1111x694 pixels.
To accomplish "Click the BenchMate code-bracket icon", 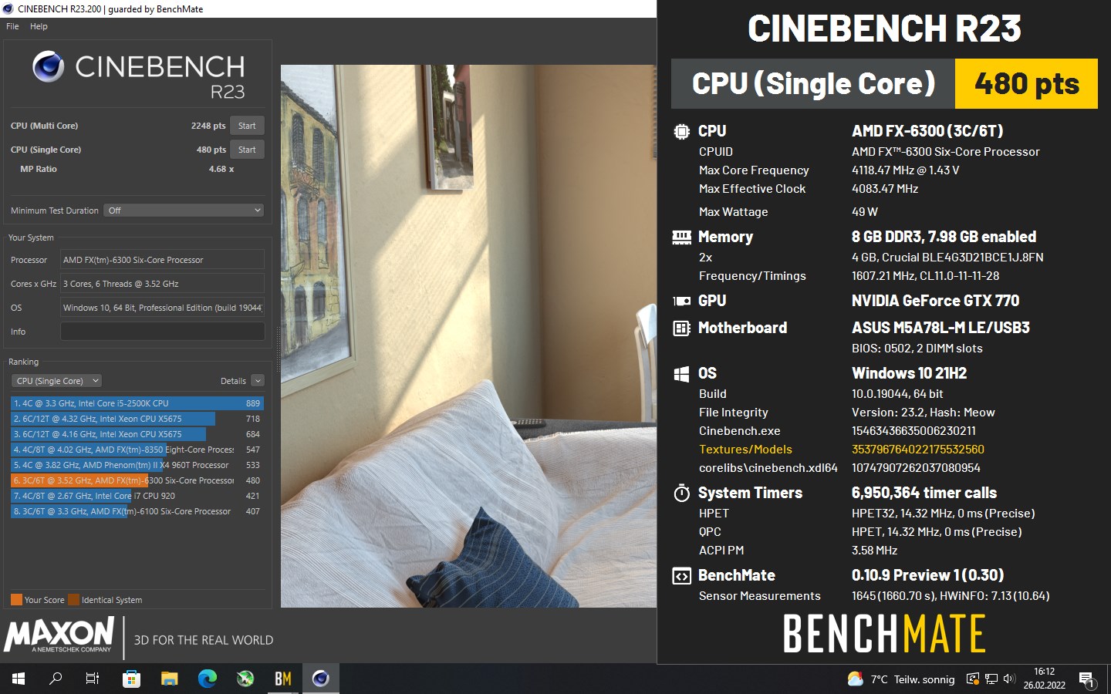I will coord(681,576).
